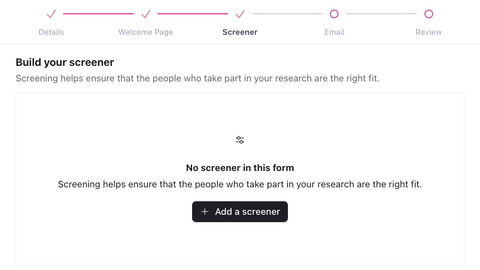The image size is (480, 270).
Task: Go to the Details step
Action: click(x=51, y=32)
